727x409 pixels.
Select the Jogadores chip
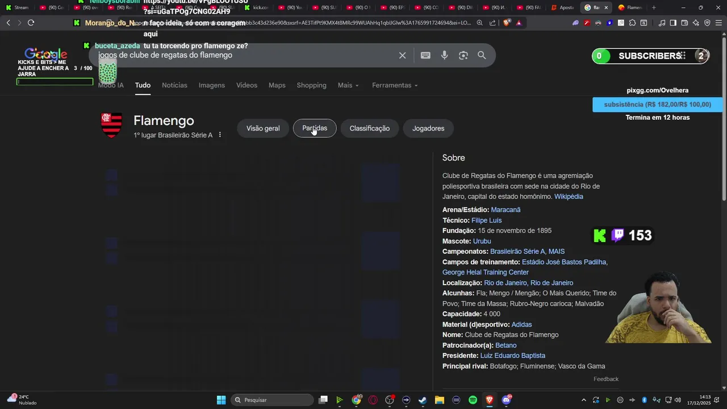pyautogui.click(x=428, y=128)
